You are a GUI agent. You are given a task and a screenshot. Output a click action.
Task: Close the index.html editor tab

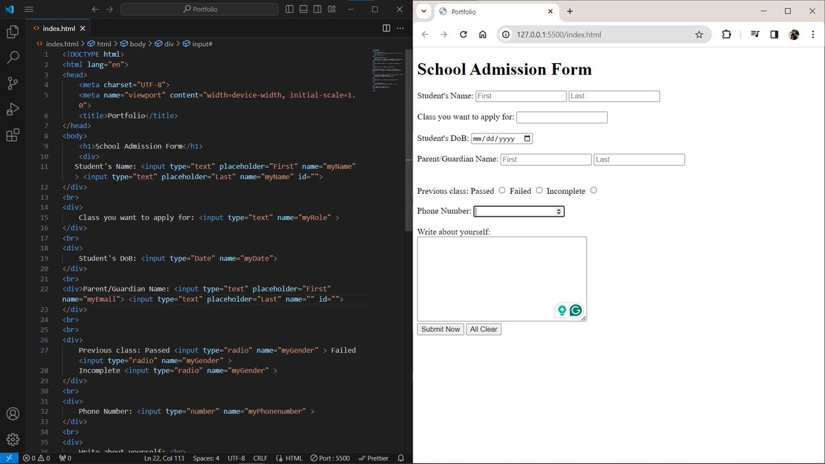[82, 28]
